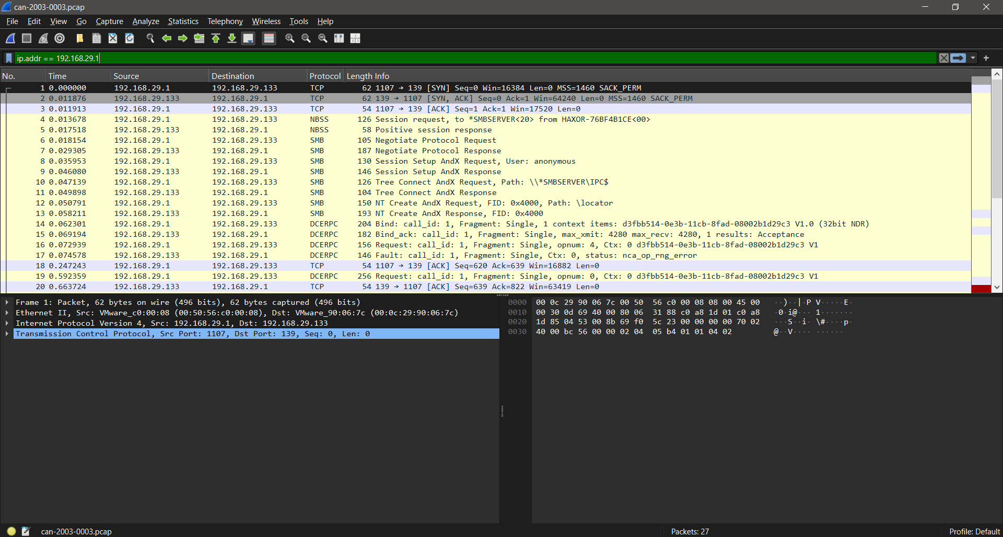Select hex byte row 0020
The height and width of the screenshot is (537, 1003).
click(679, 322)
